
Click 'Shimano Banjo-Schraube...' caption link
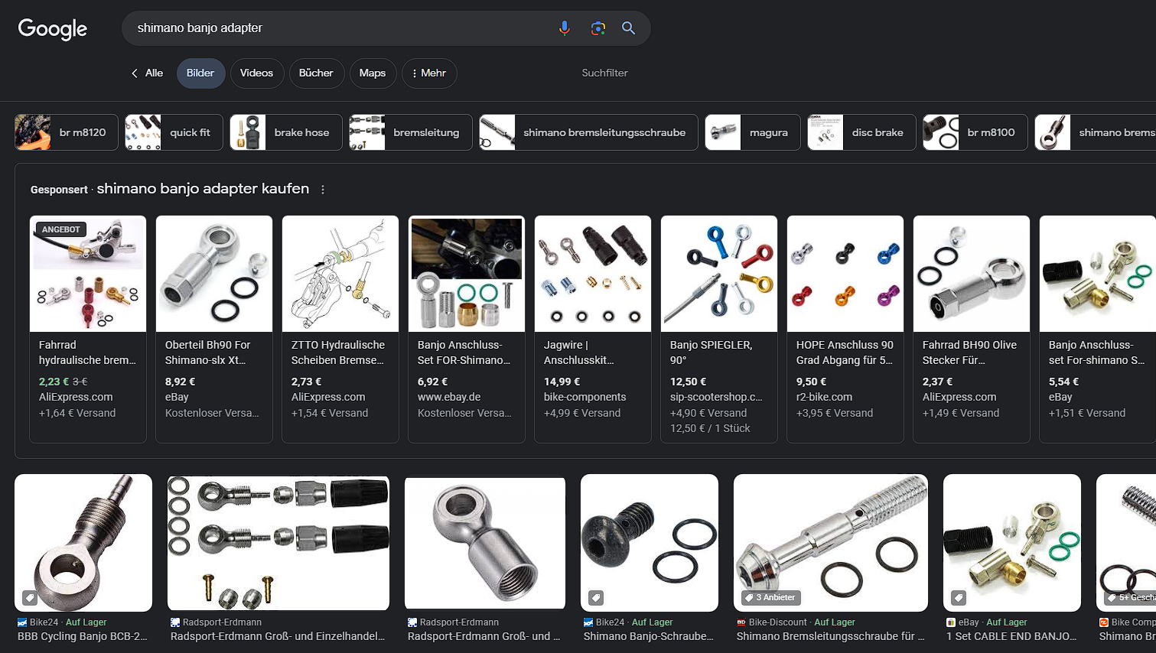coord(648,636)
